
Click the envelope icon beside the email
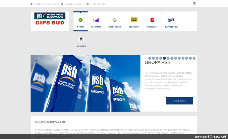point(62,4)
